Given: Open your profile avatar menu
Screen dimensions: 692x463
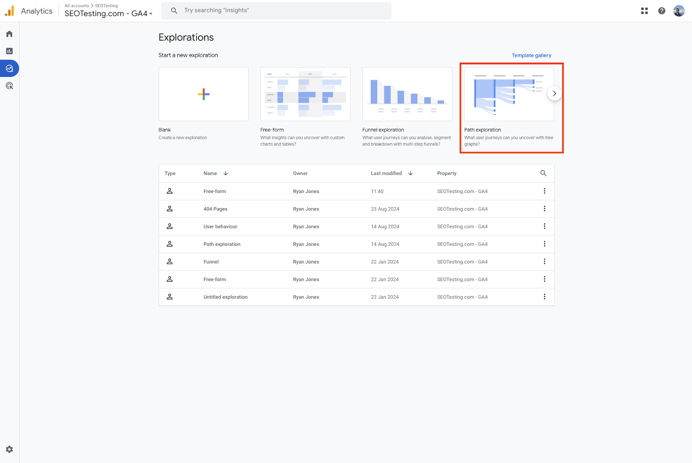Looking at the screenshot, I should 679,10.
